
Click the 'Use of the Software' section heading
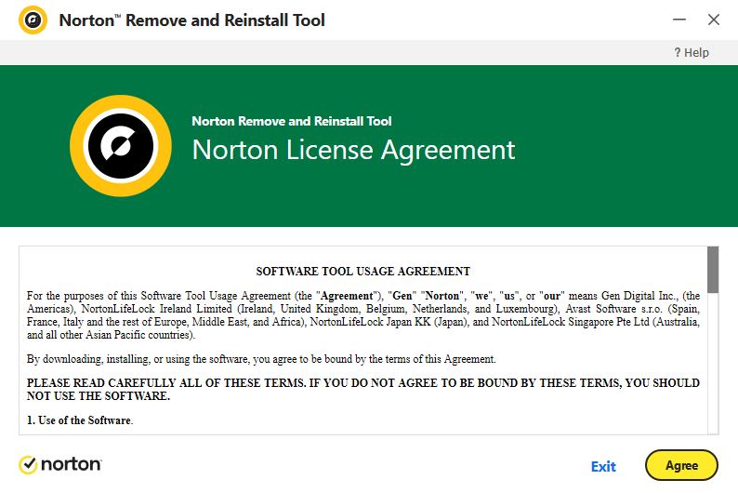pos(80,420)
